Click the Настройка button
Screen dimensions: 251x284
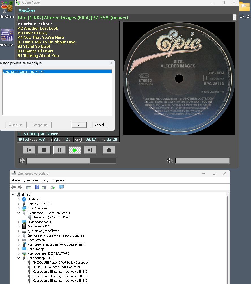pyautogui.click(x=40, y=125)
